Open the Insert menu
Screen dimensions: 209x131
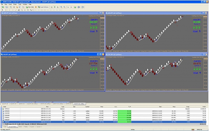pos(10,4)
